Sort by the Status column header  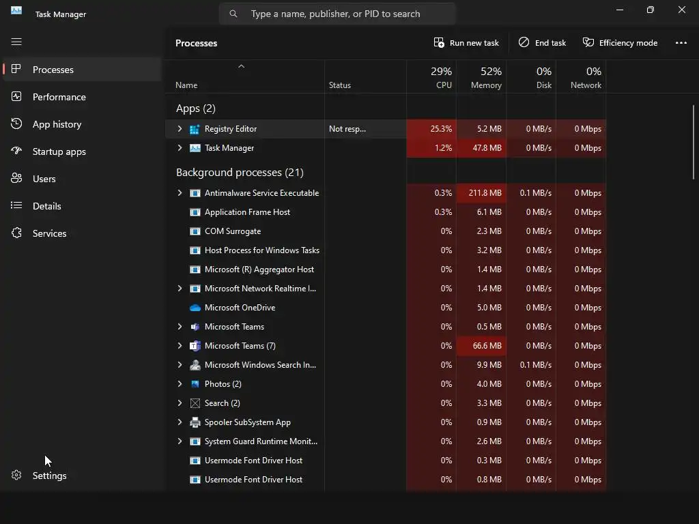click(x=366, y=77)
